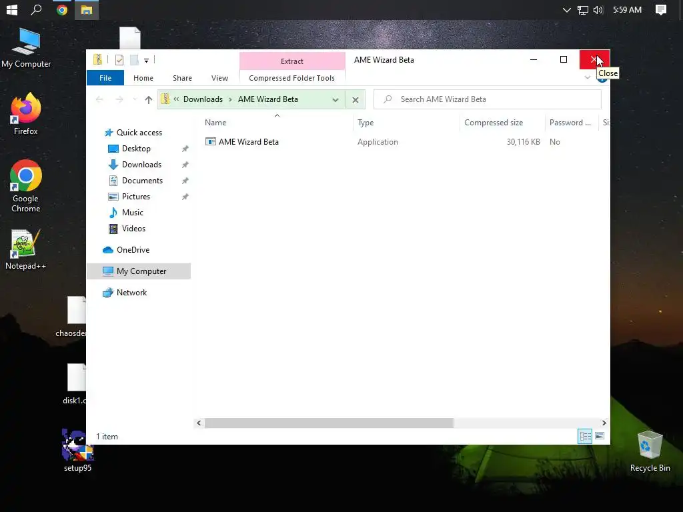Go up one folder level

coord(149,100)
